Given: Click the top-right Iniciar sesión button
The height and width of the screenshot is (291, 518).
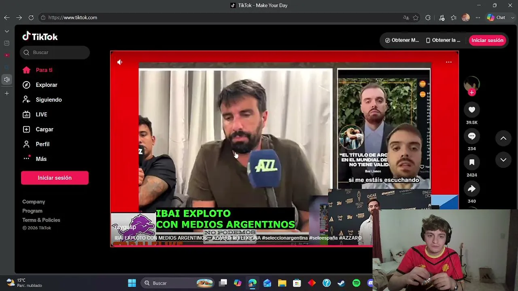Looking at the screenshot, I should (487, 40).
